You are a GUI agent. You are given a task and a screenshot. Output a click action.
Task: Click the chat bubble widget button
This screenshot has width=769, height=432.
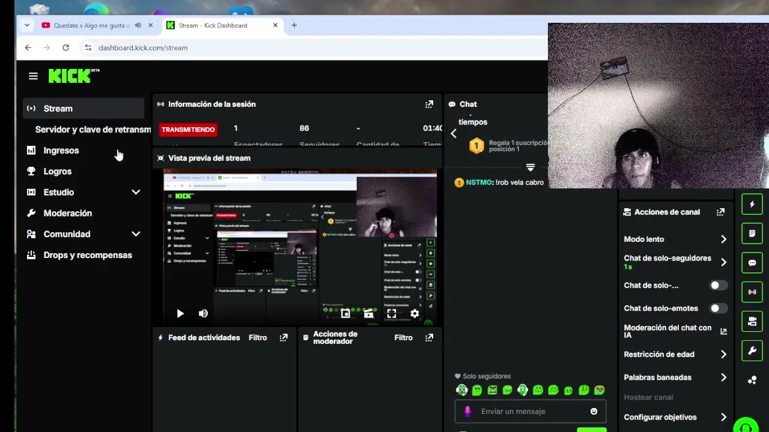point(752,263)
